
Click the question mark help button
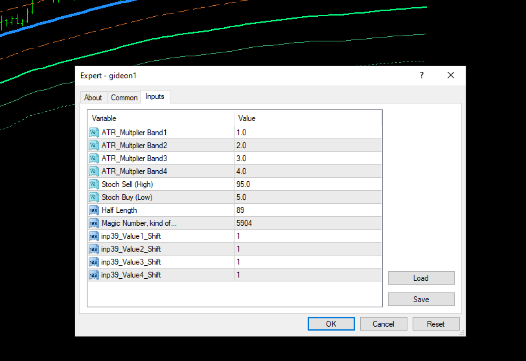[422, 75]
